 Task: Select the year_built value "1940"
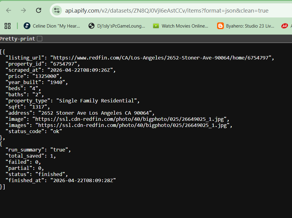click(x=56, y=82)
